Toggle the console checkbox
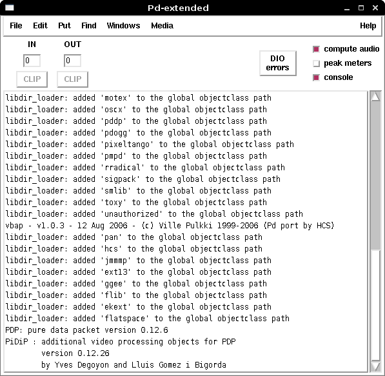The width and height of the screenshot is (385, 376). pos(316,78)
